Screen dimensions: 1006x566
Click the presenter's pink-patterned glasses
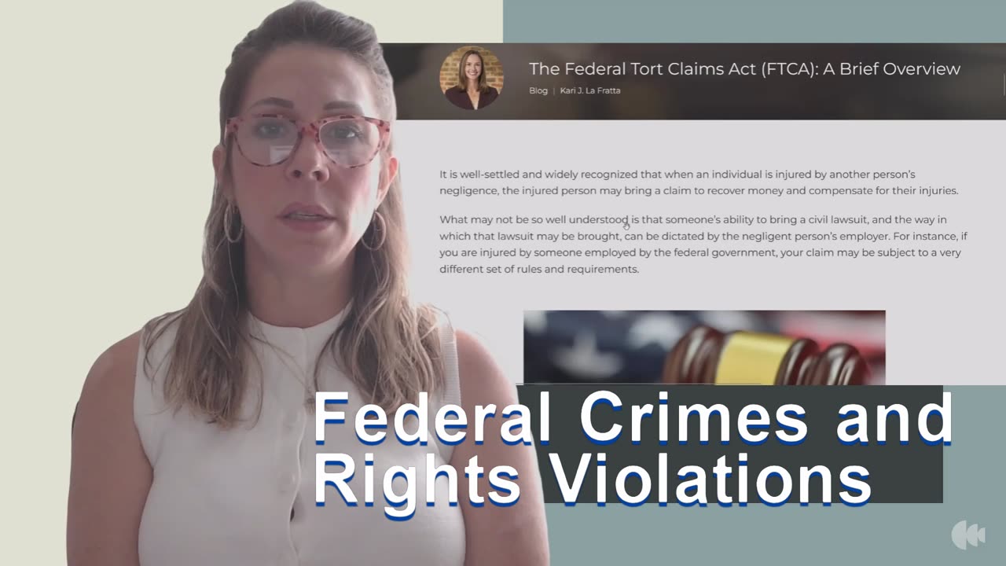307,139
